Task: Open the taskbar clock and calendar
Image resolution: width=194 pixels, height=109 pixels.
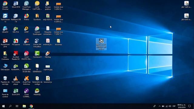Action: click(182, 106)
